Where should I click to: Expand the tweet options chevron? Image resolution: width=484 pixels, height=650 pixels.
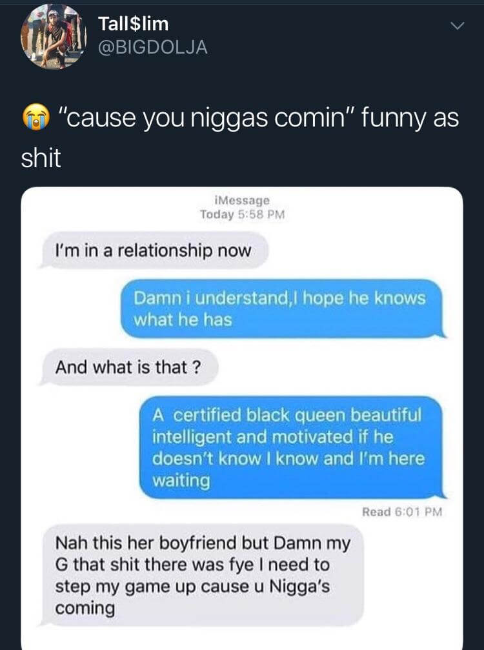point(457,26)
